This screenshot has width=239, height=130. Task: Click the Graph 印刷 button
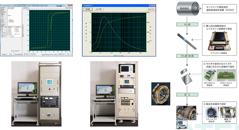(x=98, y=9)
